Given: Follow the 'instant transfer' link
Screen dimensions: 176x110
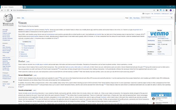Looking at the screenshot, I should tap(34, 36).
